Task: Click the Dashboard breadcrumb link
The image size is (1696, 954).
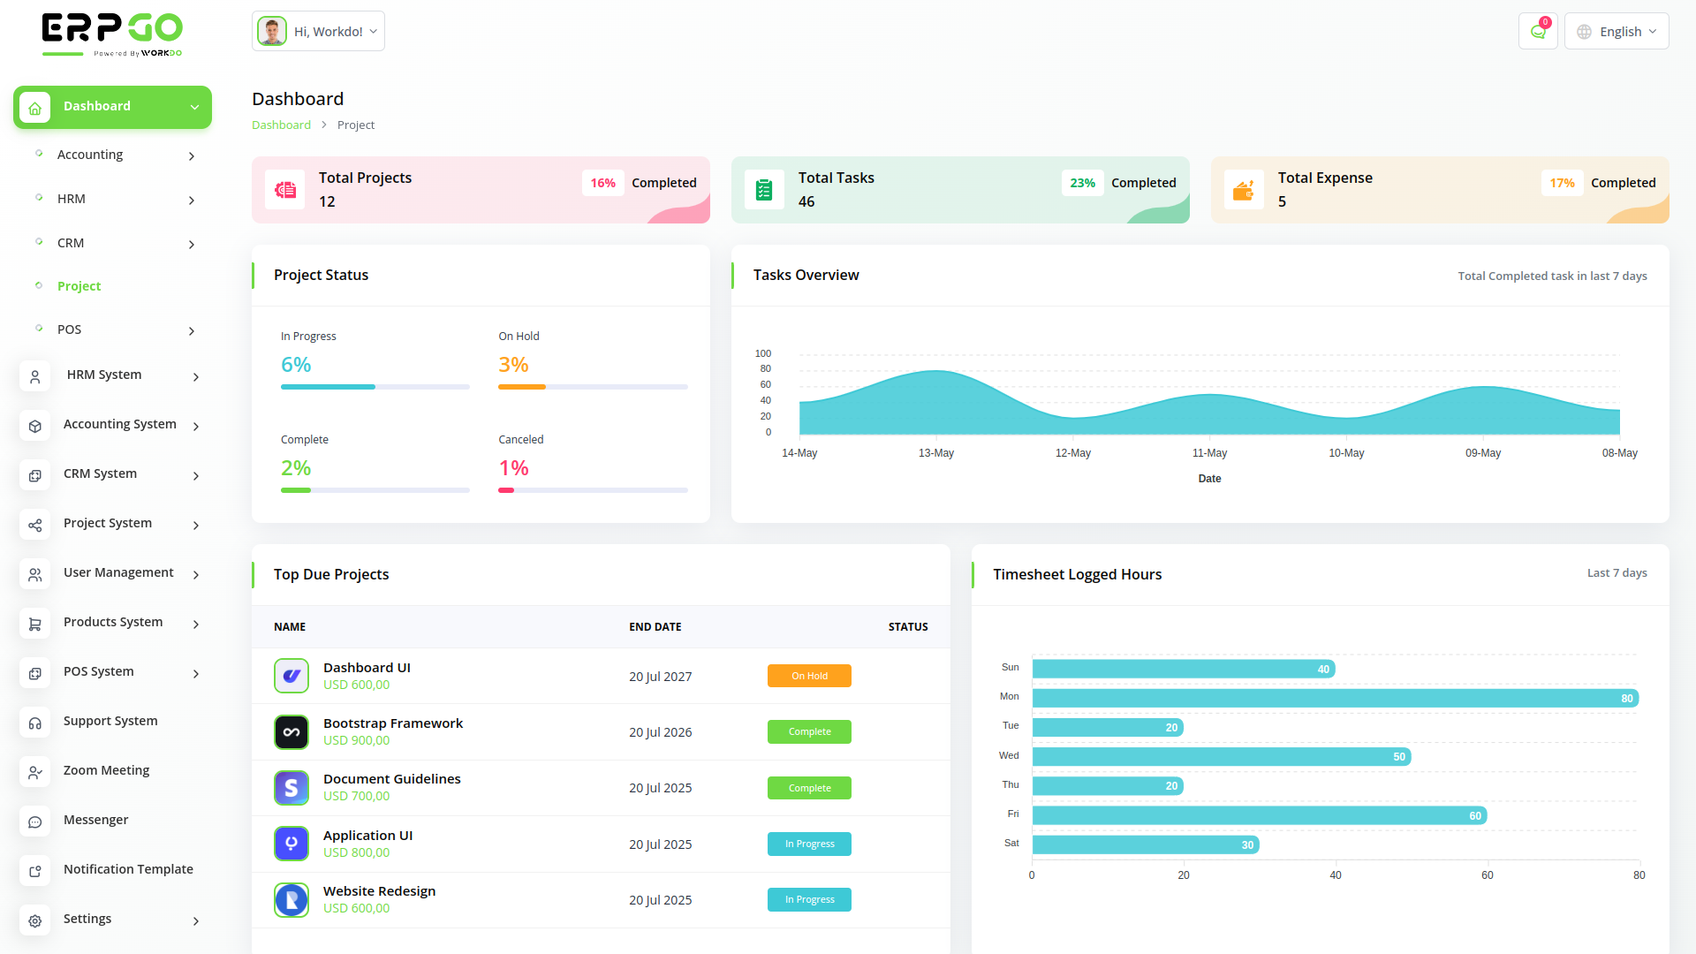Action: tap(281, 125)
